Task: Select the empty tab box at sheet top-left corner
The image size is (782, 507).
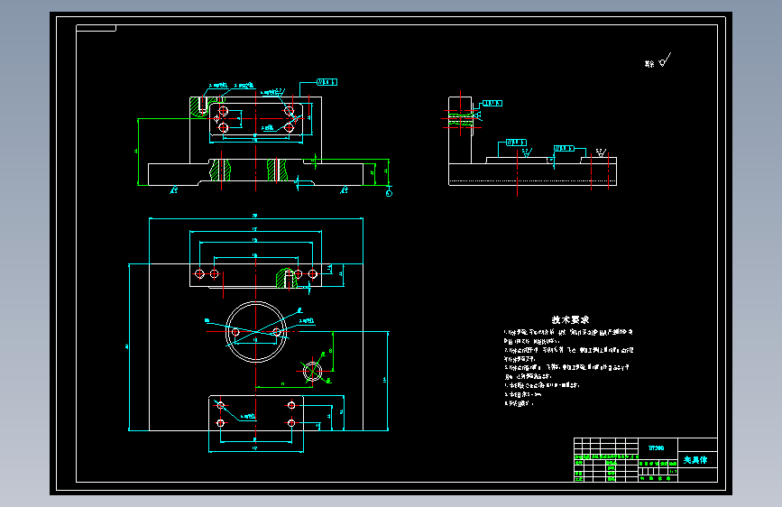Action: 96,28
